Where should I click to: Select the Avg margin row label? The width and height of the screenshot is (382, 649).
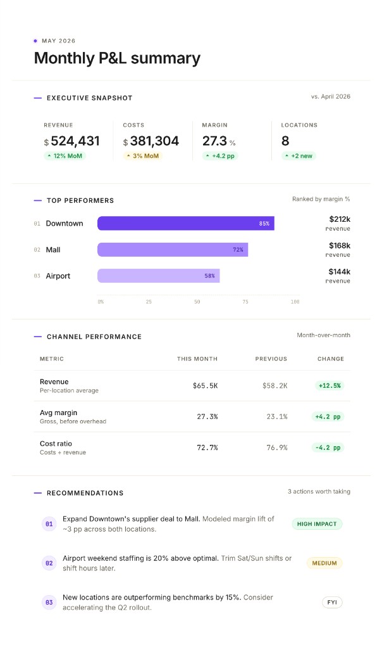pos(73,417)
